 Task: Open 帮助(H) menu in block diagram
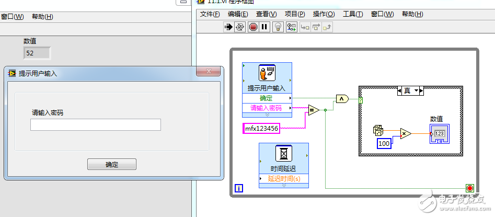(x=412, y=14)
